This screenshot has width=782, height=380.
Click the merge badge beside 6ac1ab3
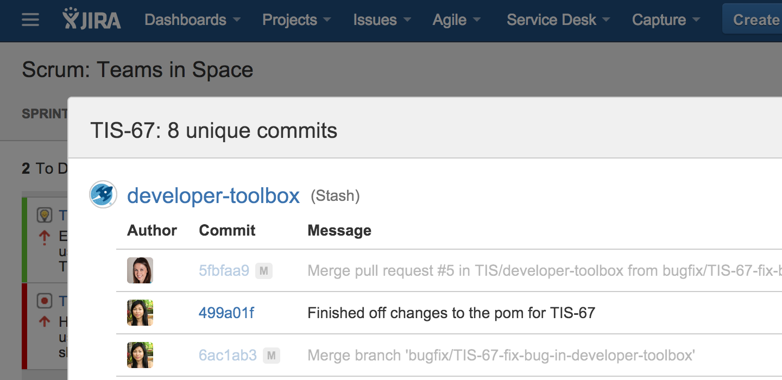tap(271, 356)
